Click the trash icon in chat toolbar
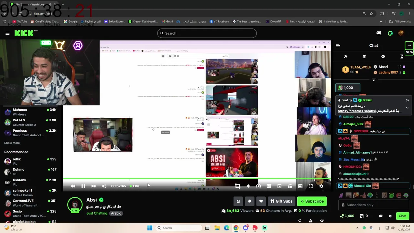The width and height of the screenshot is (414, 233). pyautogui.click(x=364, y=57)
